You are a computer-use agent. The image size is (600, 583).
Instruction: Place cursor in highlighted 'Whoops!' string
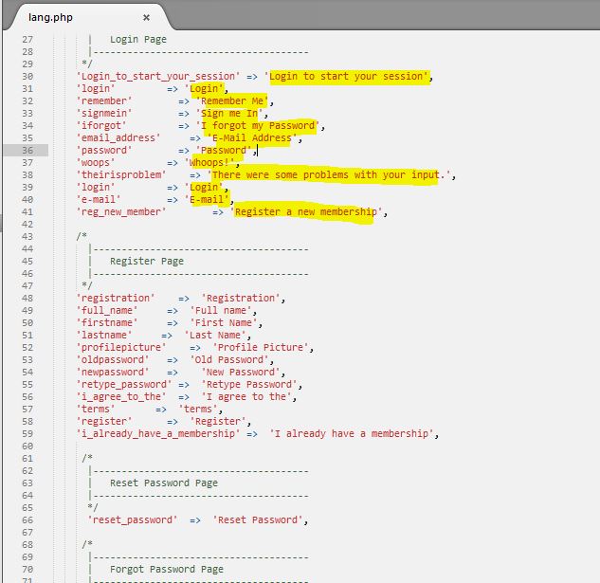pyautogui.click(x=213, y=163)
